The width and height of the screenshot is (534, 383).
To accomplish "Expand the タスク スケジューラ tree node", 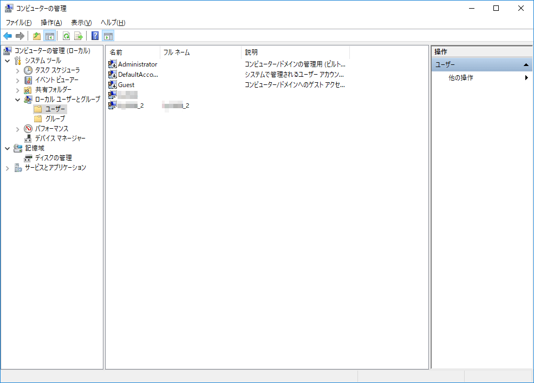I will tap(18, 71).
